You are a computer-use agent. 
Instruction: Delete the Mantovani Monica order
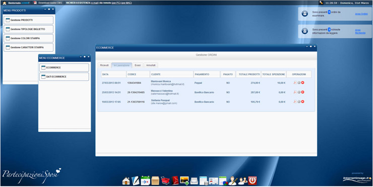tap(302, 82)
